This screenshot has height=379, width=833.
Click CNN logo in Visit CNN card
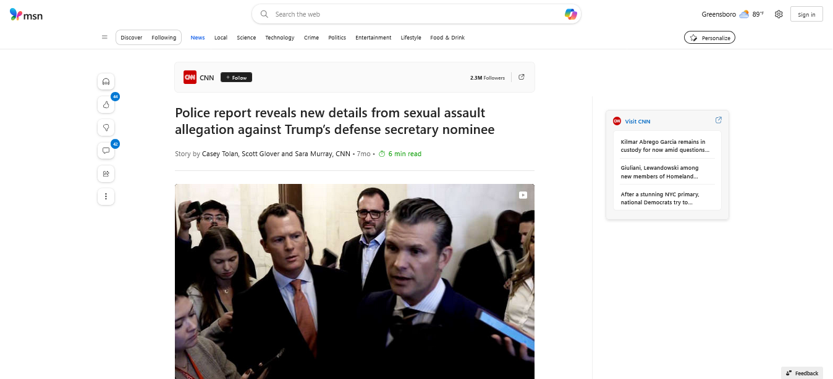pyautogui.click(x=617, y=121)
